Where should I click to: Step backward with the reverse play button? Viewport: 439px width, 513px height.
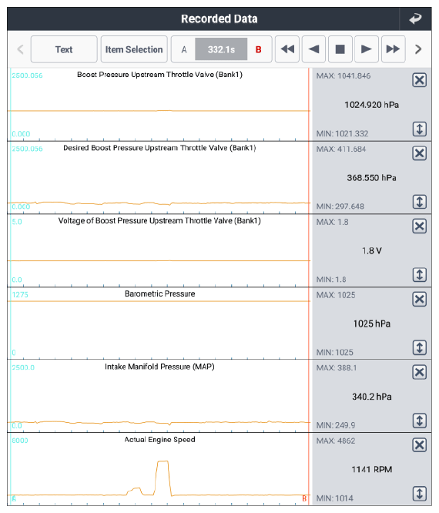tap(313, 49)
